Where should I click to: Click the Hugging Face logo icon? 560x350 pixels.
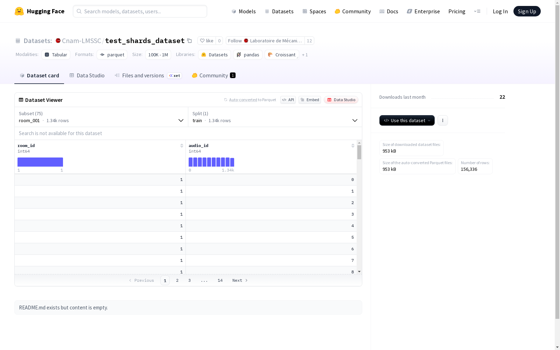(19, 11)
